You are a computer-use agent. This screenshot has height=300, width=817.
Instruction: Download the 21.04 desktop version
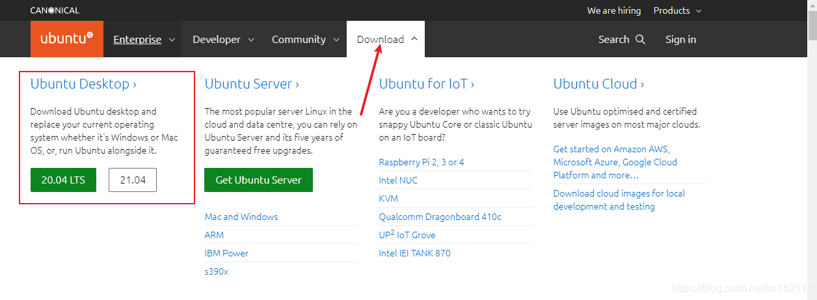[x=133, y=180]
